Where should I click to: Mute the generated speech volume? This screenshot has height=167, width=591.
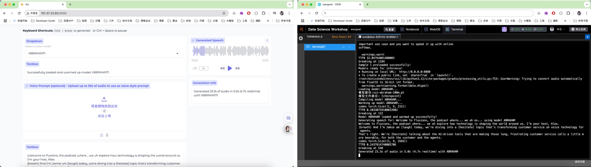195,68
